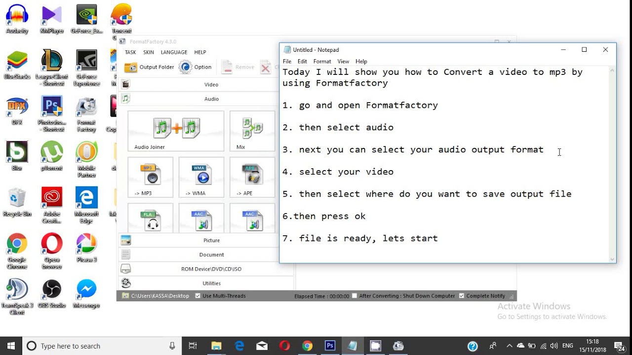Open the LANGUAGE menu in FormatFactory
Viewport: 632px width, 355px height.
click(174, 52)
